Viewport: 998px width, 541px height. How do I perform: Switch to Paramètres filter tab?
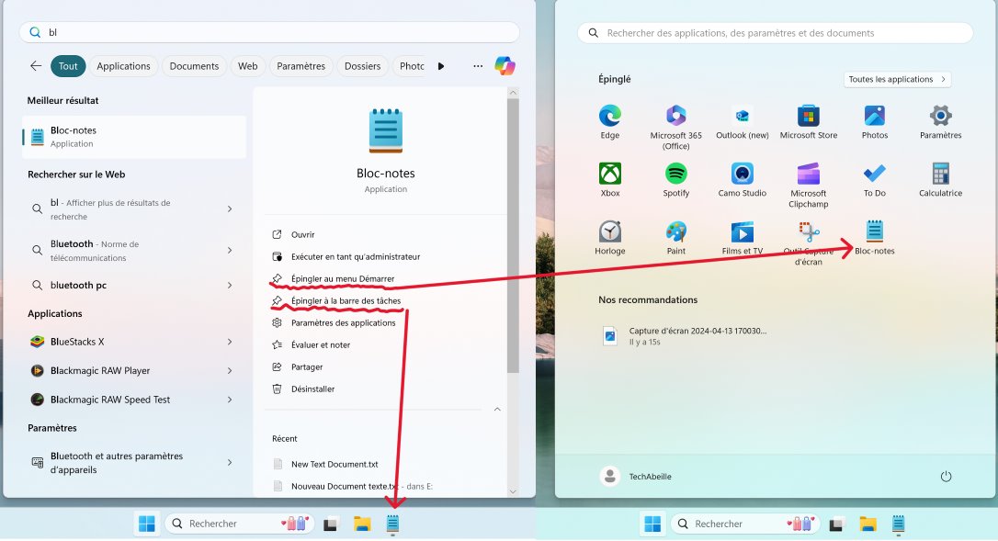[301, 66]
